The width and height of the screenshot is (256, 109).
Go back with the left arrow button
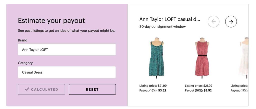(213, 21)
